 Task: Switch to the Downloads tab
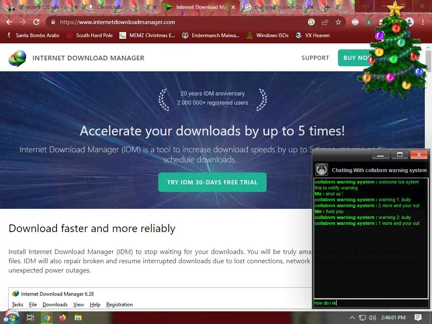pos(120,7)
